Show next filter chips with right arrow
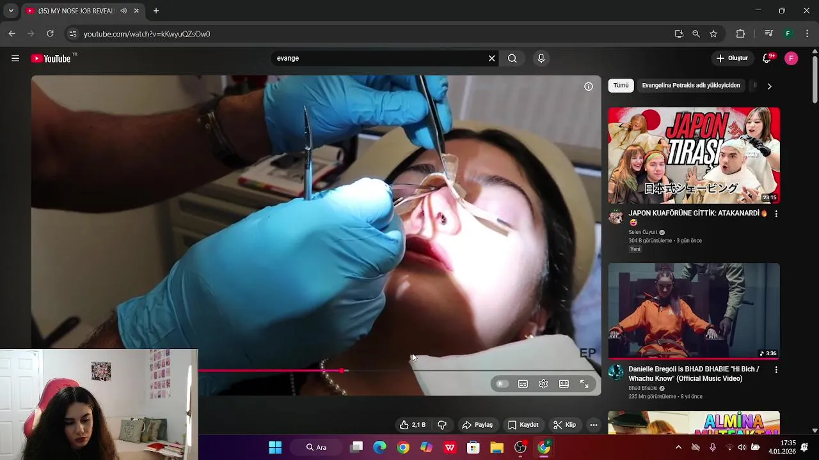 point(769,86)
